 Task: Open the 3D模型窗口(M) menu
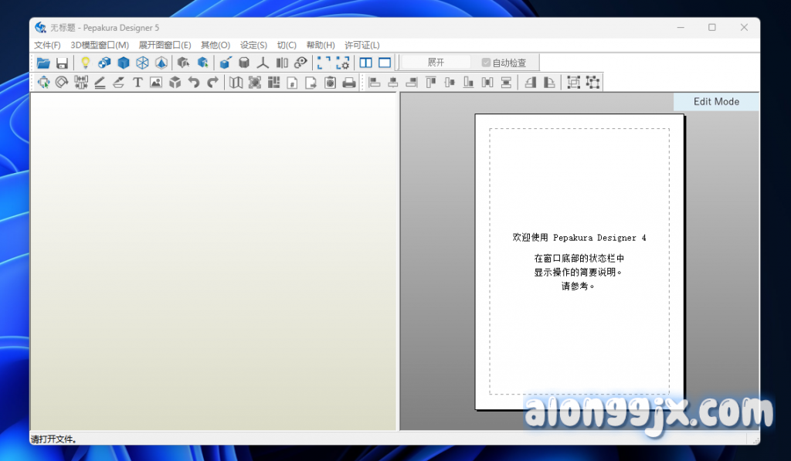tap(100, 46)
